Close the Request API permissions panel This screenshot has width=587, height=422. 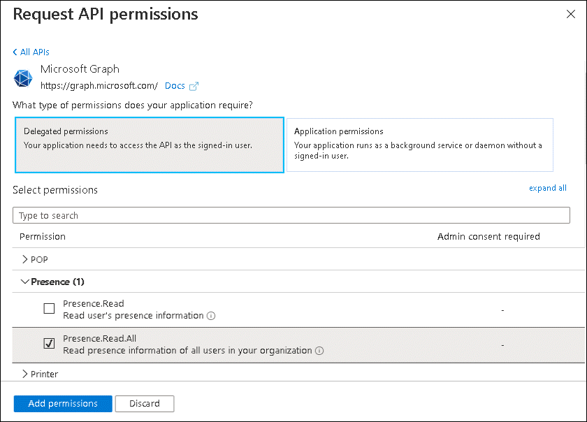coord(571,15)
